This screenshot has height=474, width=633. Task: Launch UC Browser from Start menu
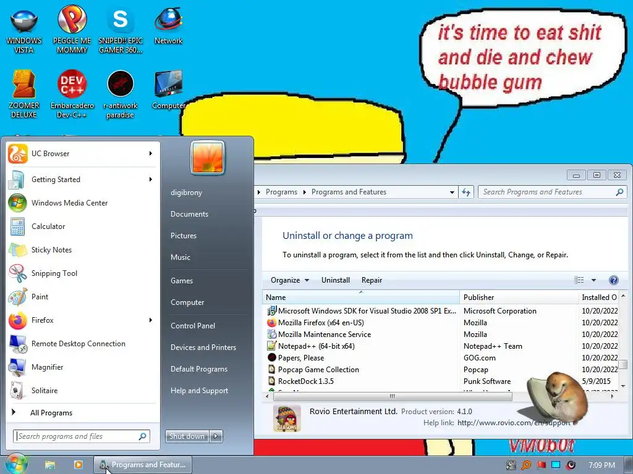click(x=81, y=154)
